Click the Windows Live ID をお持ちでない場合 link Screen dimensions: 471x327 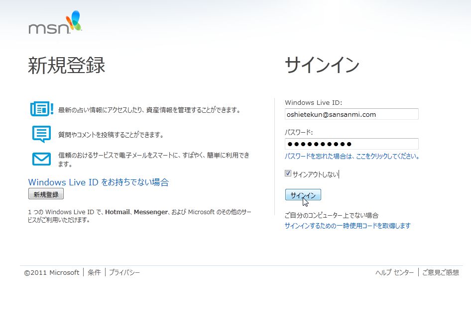click(x=99, y=182)
